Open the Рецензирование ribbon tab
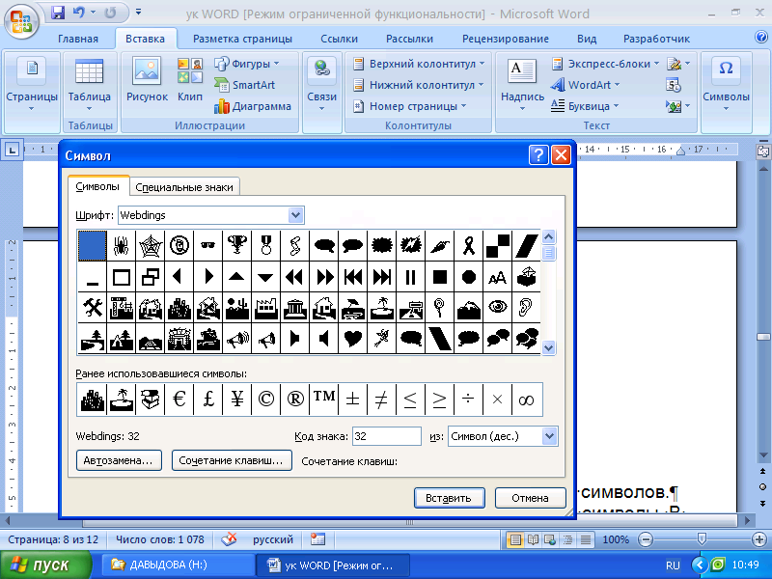 point(505,39)
